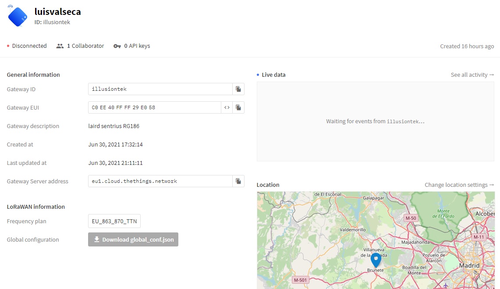Download the global_conf.json file

[x=133, y=239]
